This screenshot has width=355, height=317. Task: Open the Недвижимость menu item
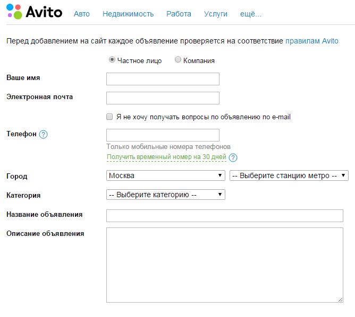click(x=128, y=14)
